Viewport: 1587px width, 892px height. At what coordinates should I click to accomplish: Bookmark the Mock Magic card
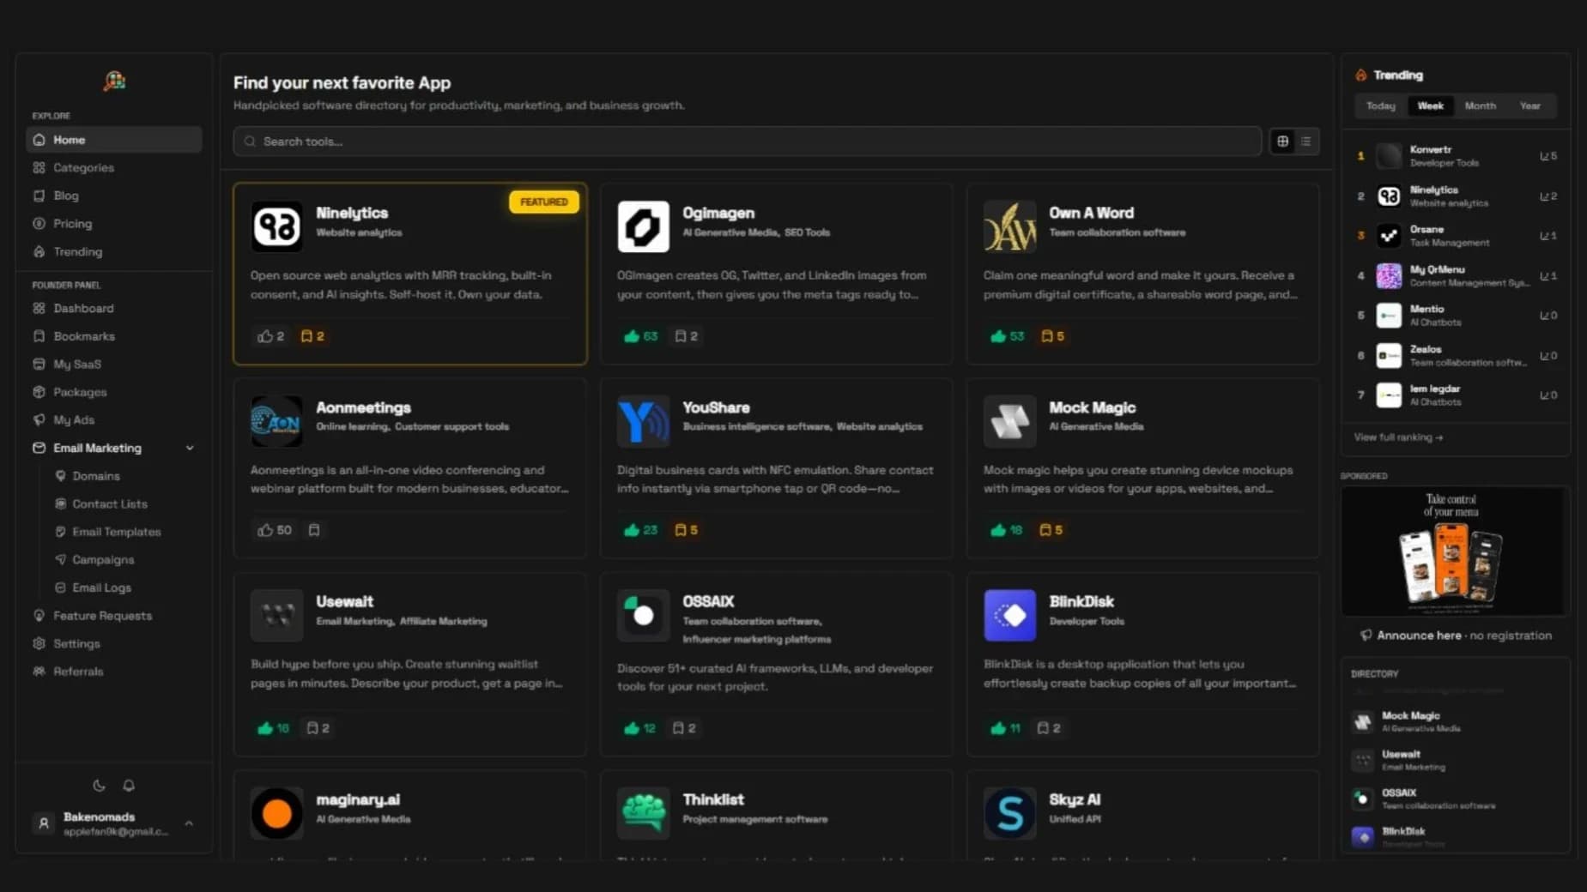(1051, 530)
